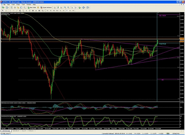This screenshot has width=185, height=135.
Task: Open the Templates dropdown
Action: tap(88, 7)
